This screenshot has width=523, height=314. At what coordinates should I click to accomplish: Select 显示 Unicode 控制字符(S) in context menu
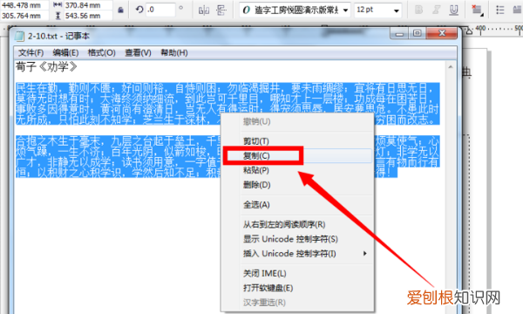[297, 239]
